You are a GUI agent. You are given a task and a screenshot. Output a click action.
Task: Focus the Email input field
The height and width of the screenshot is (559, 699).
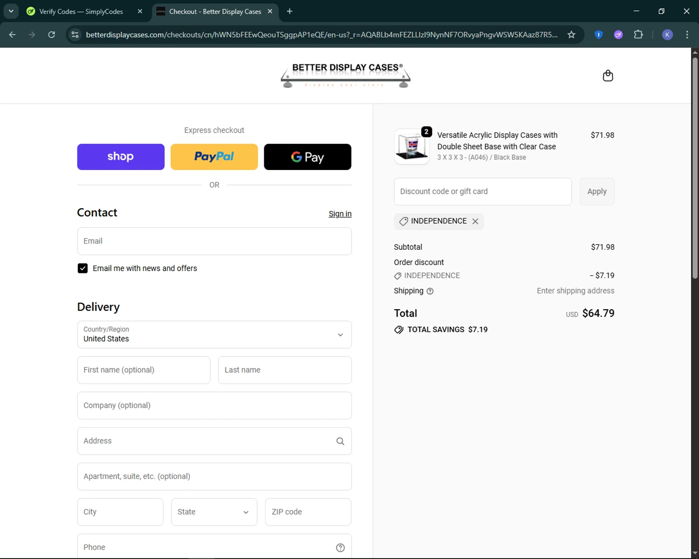coord(214,241)
